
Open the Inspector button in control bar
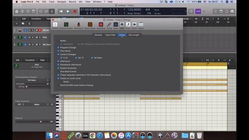22,11
